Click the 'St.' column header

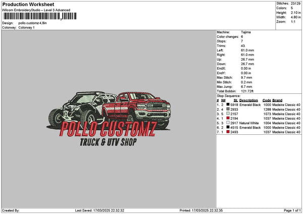pos(236,100)
